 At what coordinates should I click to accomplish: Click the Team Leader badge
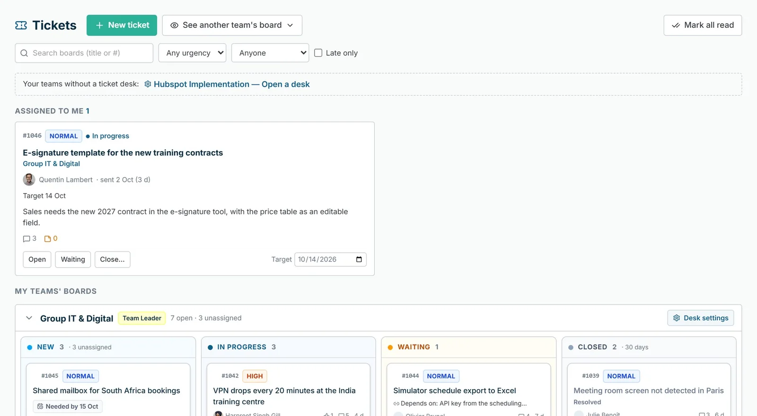(142, 318)
